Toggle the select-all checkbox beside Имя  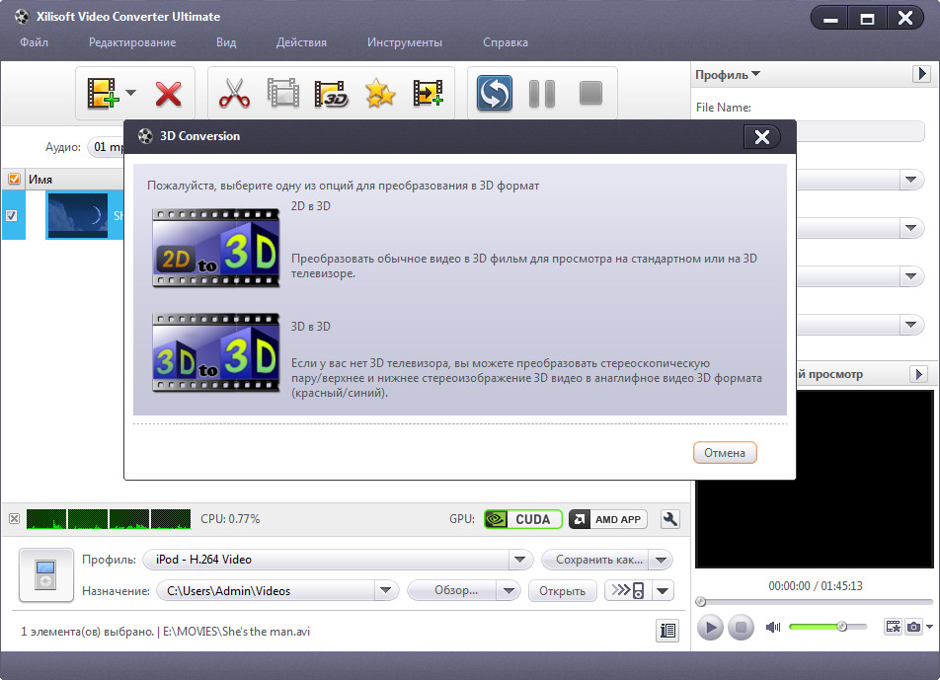pyautogui.click(x=15, y=180)
